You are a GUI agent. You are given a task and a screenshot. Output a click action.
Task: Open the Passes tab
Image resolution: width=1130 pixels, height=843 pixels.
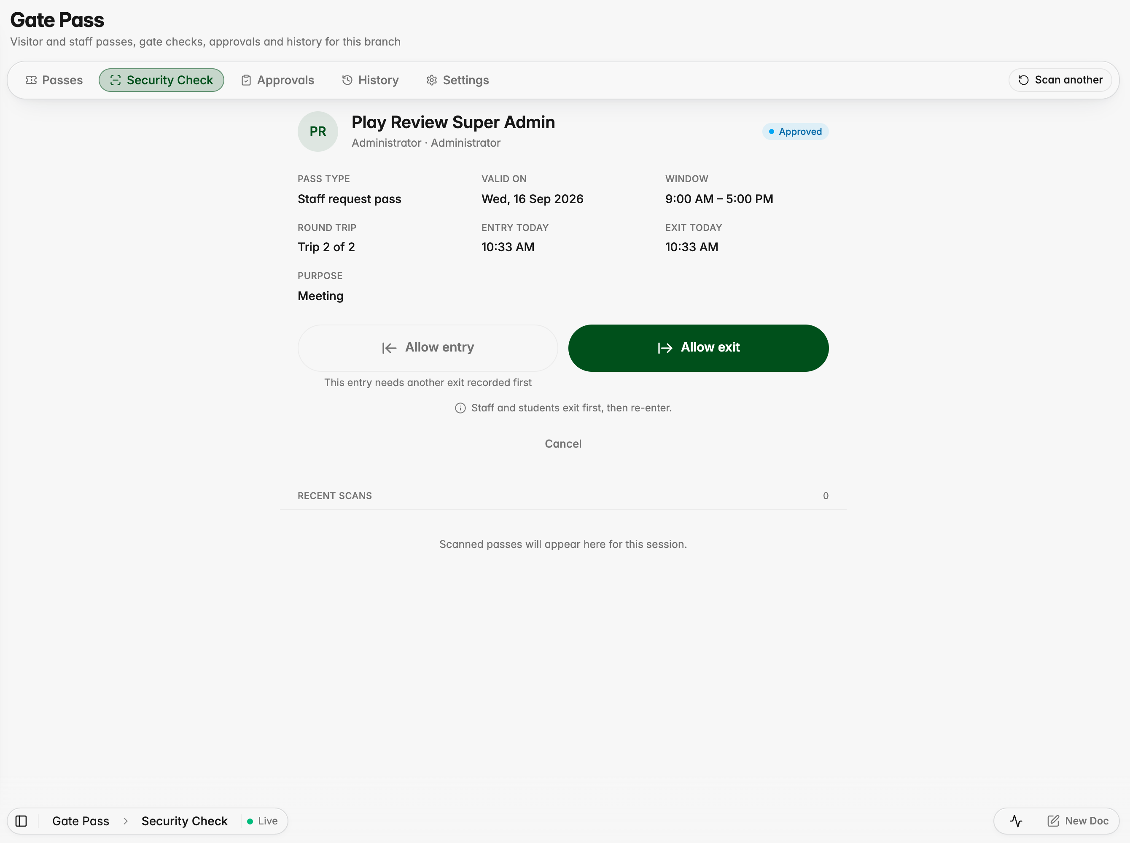[x=54, y=80]
